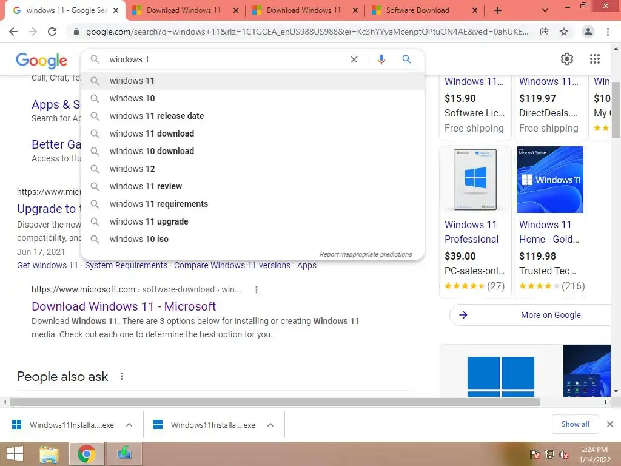The image size is (621, 466).
Task: Open Compare Windows 11 versions sitelink
Action: click(232, 265)
